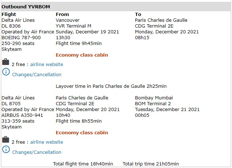The height and width of the screenshot is (168, 232).
Task: Open airline website link for the Vancouver–Paris flight
Action: point(46,65)
